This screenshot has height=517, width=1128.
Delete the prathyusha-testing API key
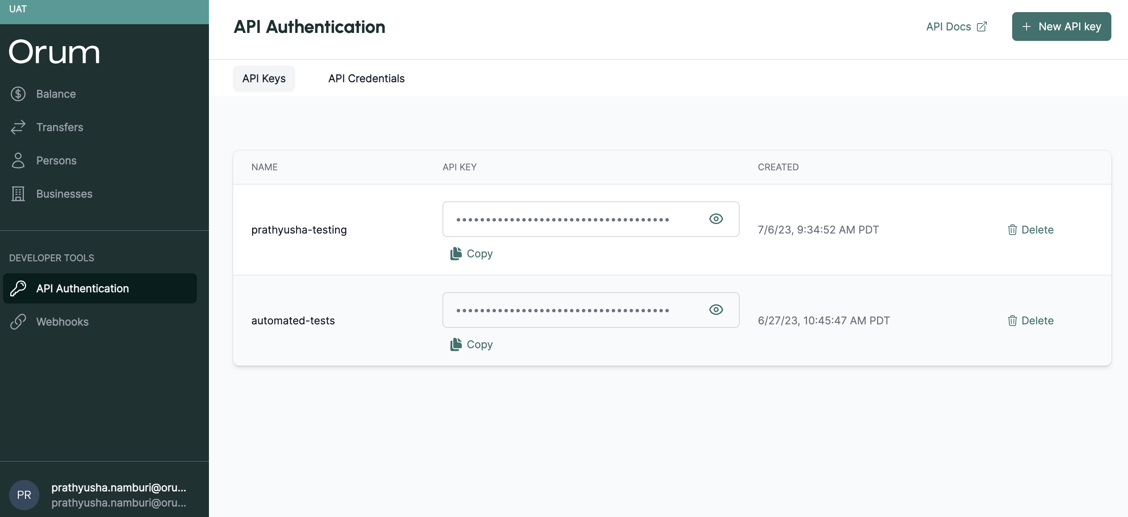pos(1030,229)
